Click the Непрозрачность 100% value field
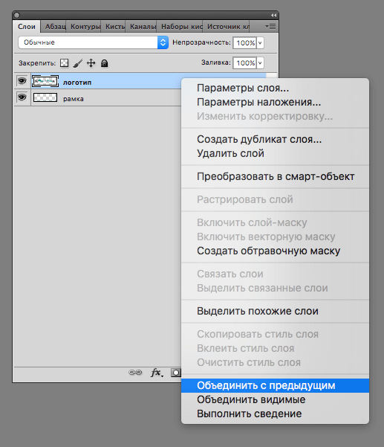 pyautogui.click(x=245, y=42)
